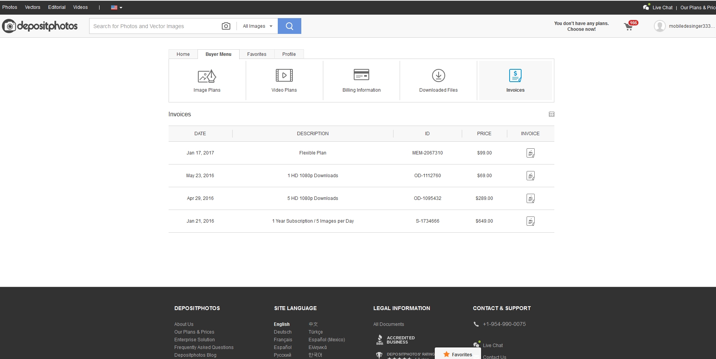Open the Profile tab
716x359 pixels.
tap(289, 54)
